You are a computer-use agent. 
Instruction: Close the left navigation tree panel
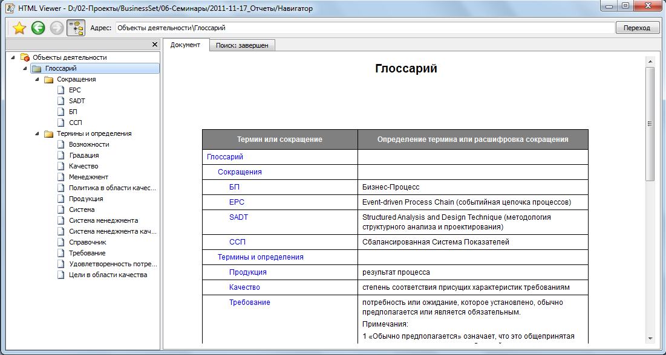[155, 45]
